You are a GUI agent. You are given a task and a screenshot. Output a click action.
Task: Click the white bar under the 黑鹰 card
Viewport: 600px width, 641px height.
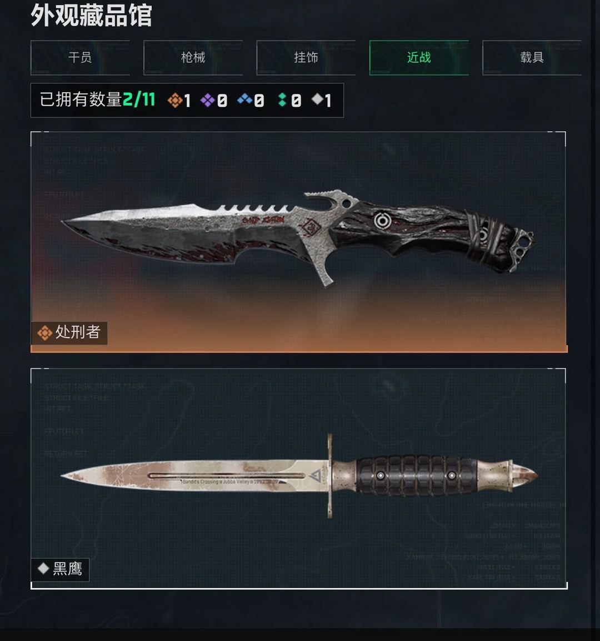(x=299, y=587)
